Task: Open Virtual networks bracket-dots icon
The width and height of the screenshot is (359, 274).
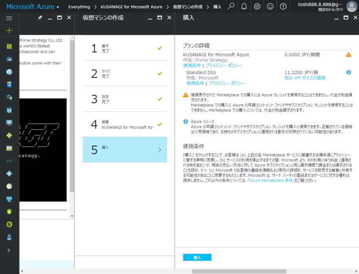Action: [x=9, y=161]
